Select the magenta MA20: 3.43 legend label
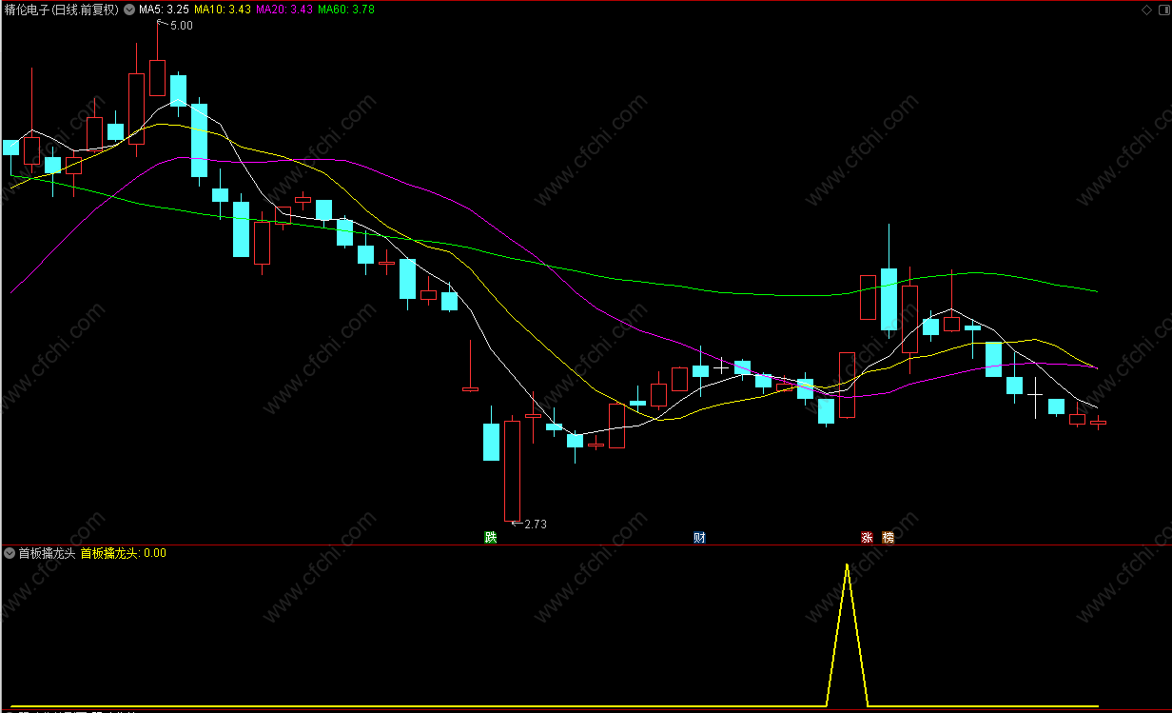This screenshot has height=713, width=1172. pos(284,10)
